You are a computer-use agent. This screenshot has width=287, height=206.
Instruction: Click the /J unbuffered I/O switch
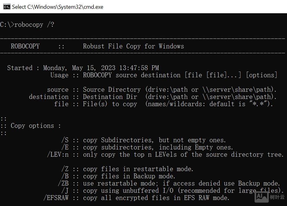(x=65, y=191)
